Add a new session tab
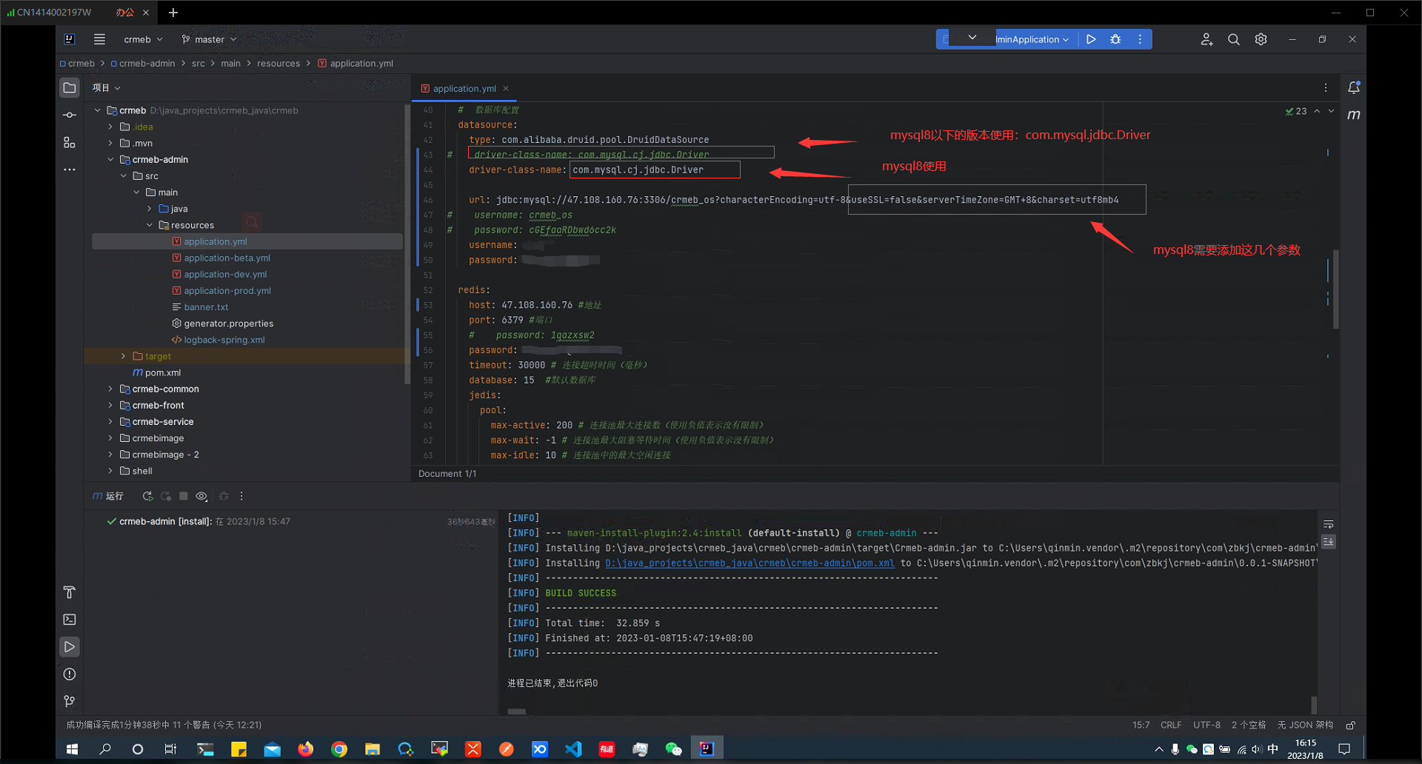 click(173, 12)
